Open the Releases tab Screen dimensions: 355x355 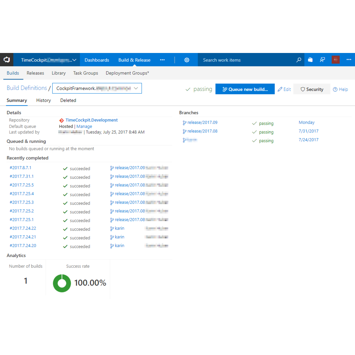click(35, 73)
